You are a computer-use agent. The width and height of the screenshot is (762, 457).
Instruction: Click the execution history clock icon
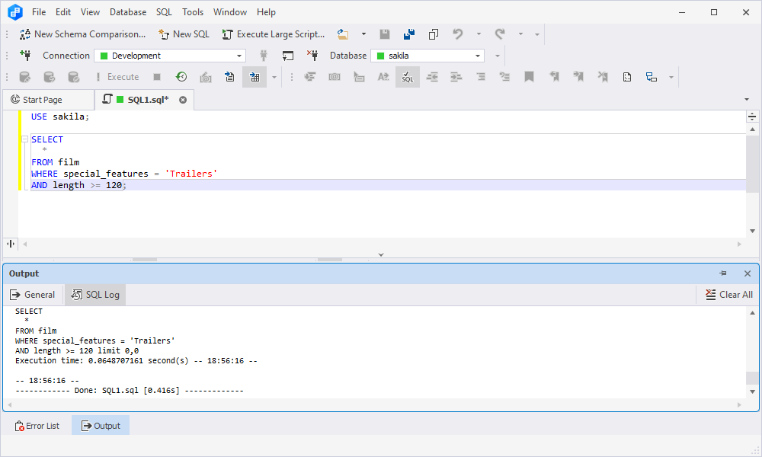(x=181, y=77)
